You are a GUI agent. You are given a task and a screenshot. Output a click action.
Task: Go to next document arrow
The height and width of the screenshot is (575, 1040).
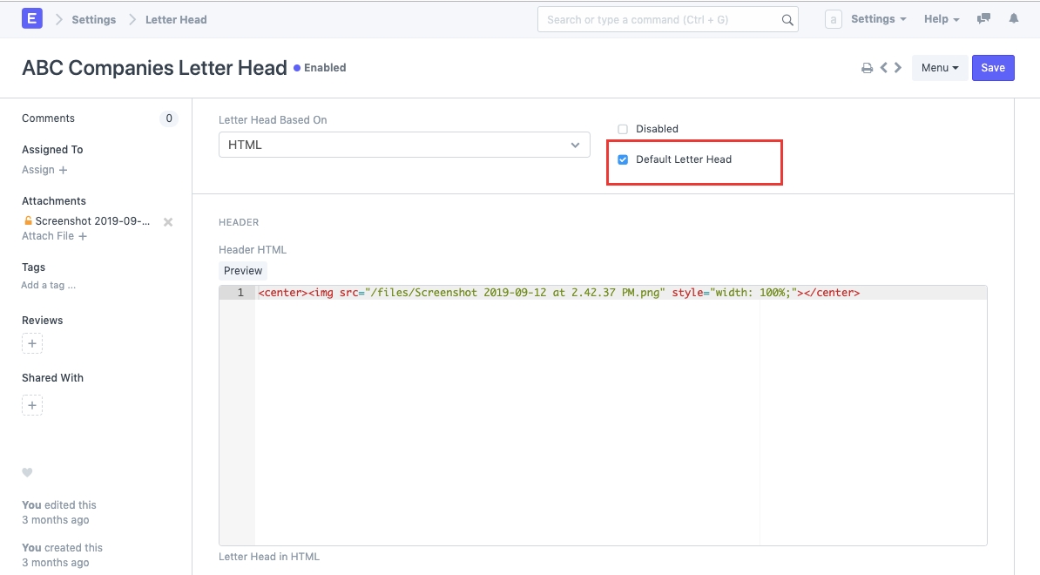(x=898, y=68)
